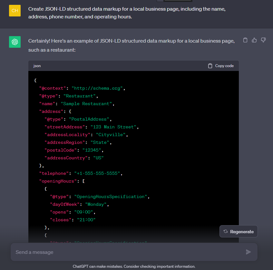
Task: Click the CH user avatar
Action: point(15,11)
